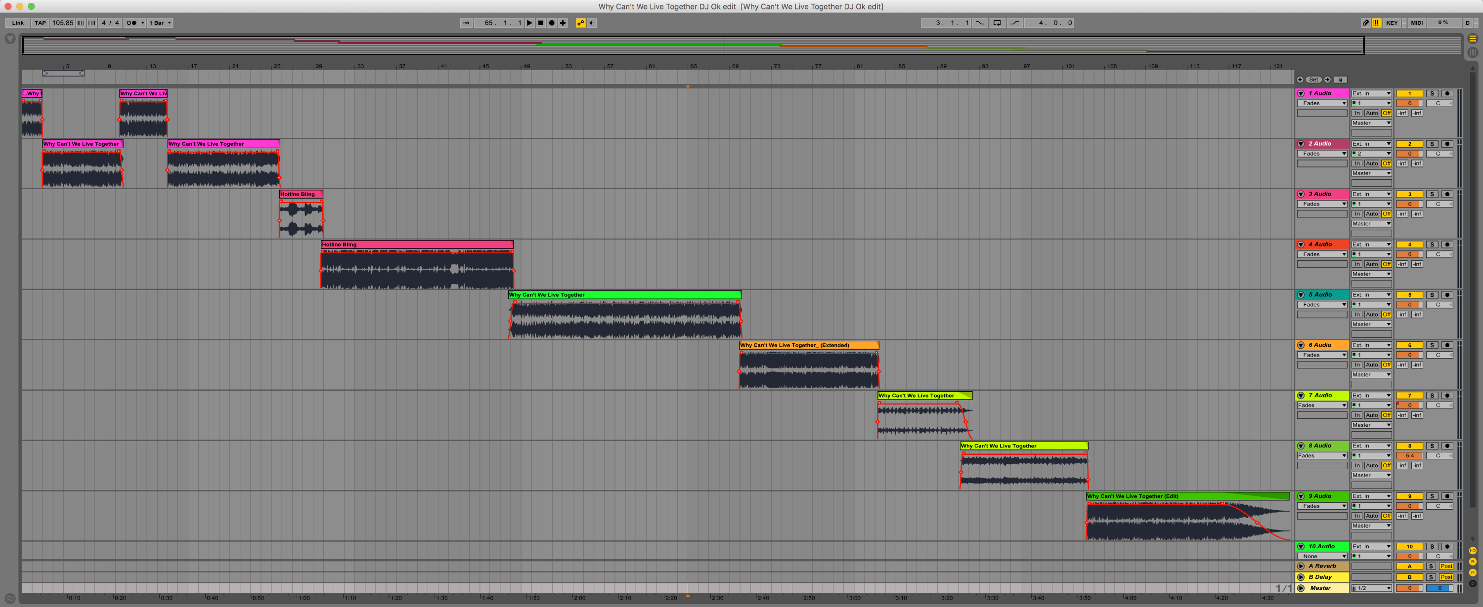The width and height of the screenshot is (1483, 607).
Task: Collapse the 6 Audio track
Action: point(1301,345)
